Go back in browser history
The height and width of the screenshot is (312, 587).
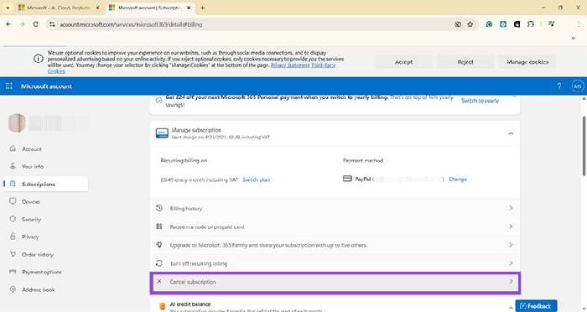point(8,24)
